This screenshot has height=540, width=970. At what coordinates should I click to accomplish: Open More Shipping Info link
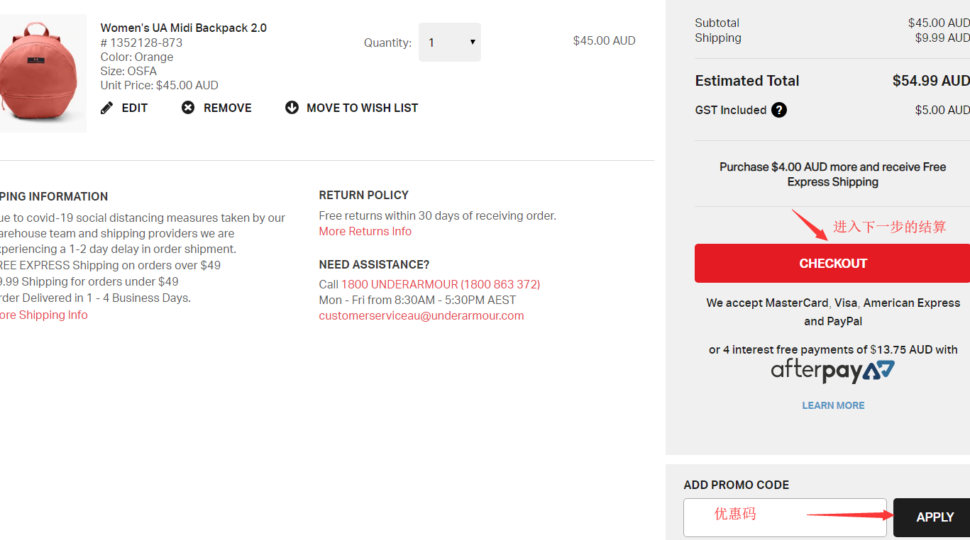[x=44, y=315]
